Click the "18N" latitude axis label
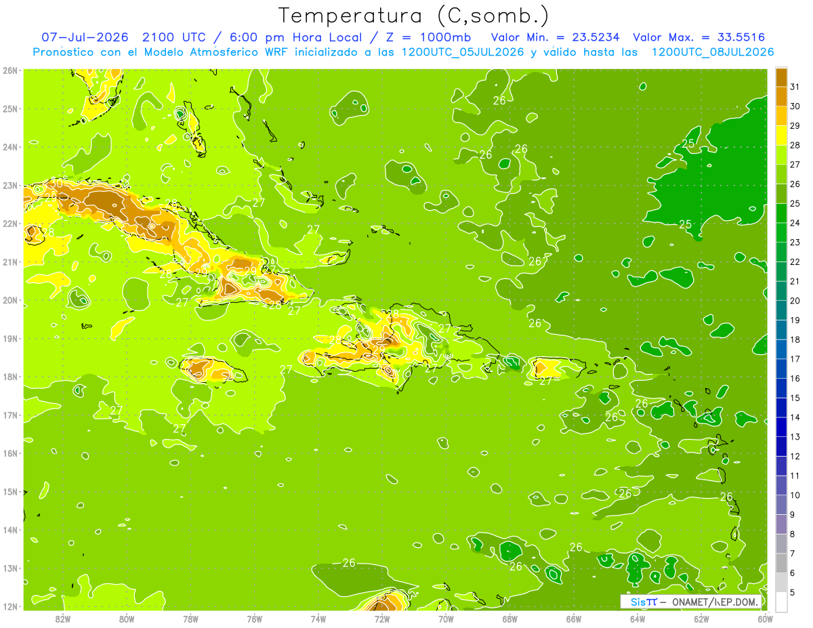 [10, 377]
